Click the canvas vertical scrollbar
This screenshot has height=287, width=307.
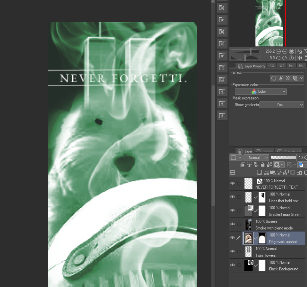213,145
